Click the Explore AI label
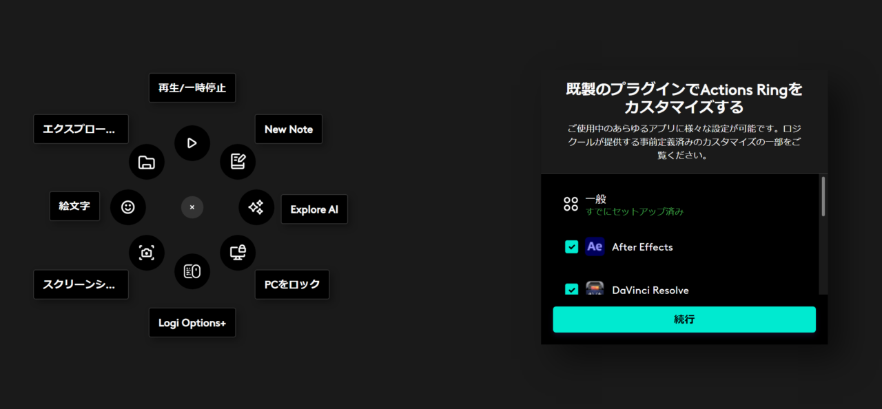 (x=314, y=209)
